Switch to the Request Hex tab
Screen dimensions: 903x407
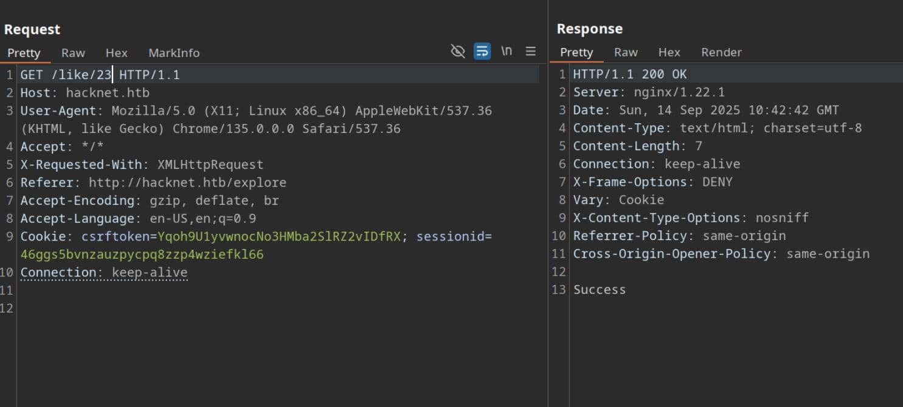[116, 53]
